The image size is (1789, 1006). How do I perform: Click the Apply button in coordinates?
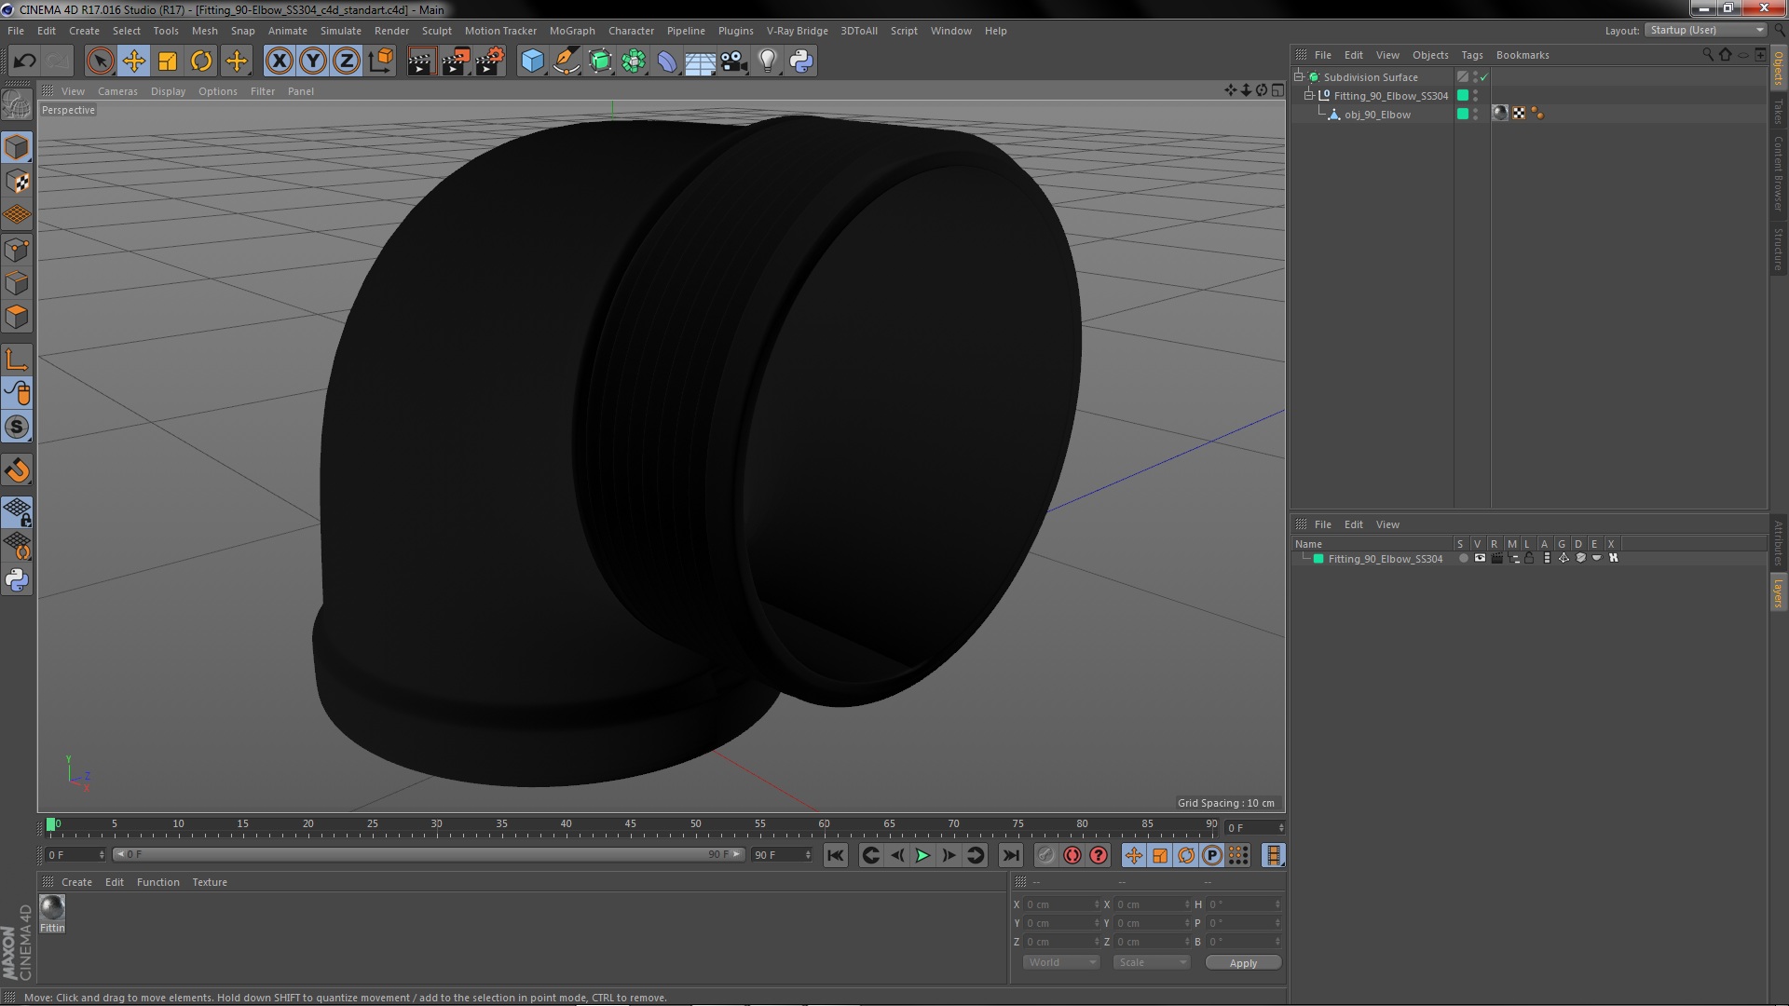1242,963
